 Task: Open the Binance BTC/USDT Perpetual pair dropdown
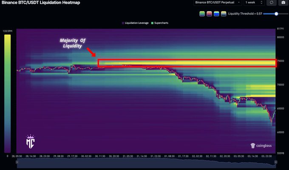(x=218, y=3)
